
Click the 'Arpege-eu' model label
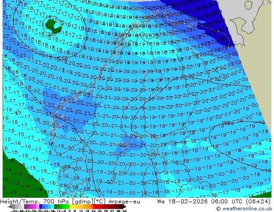pyautogui.click(x=124, y=202)
